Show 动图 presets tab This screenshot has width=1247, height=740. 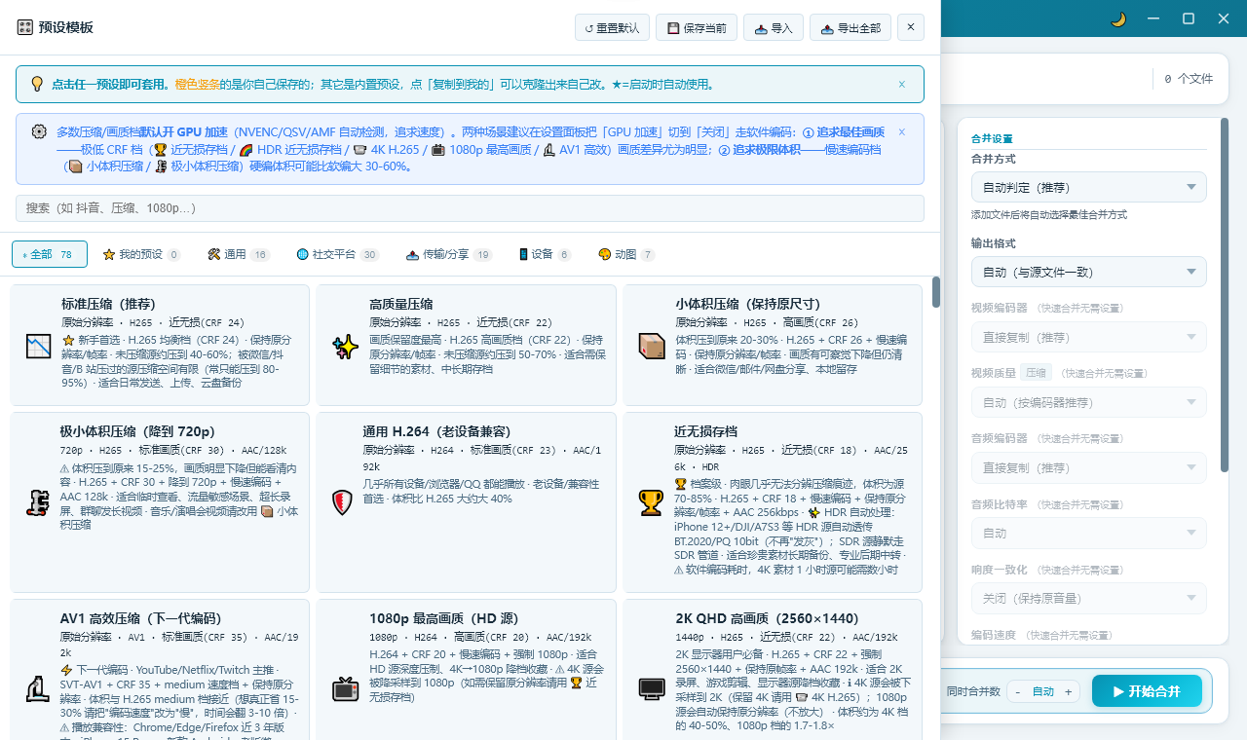626,254
